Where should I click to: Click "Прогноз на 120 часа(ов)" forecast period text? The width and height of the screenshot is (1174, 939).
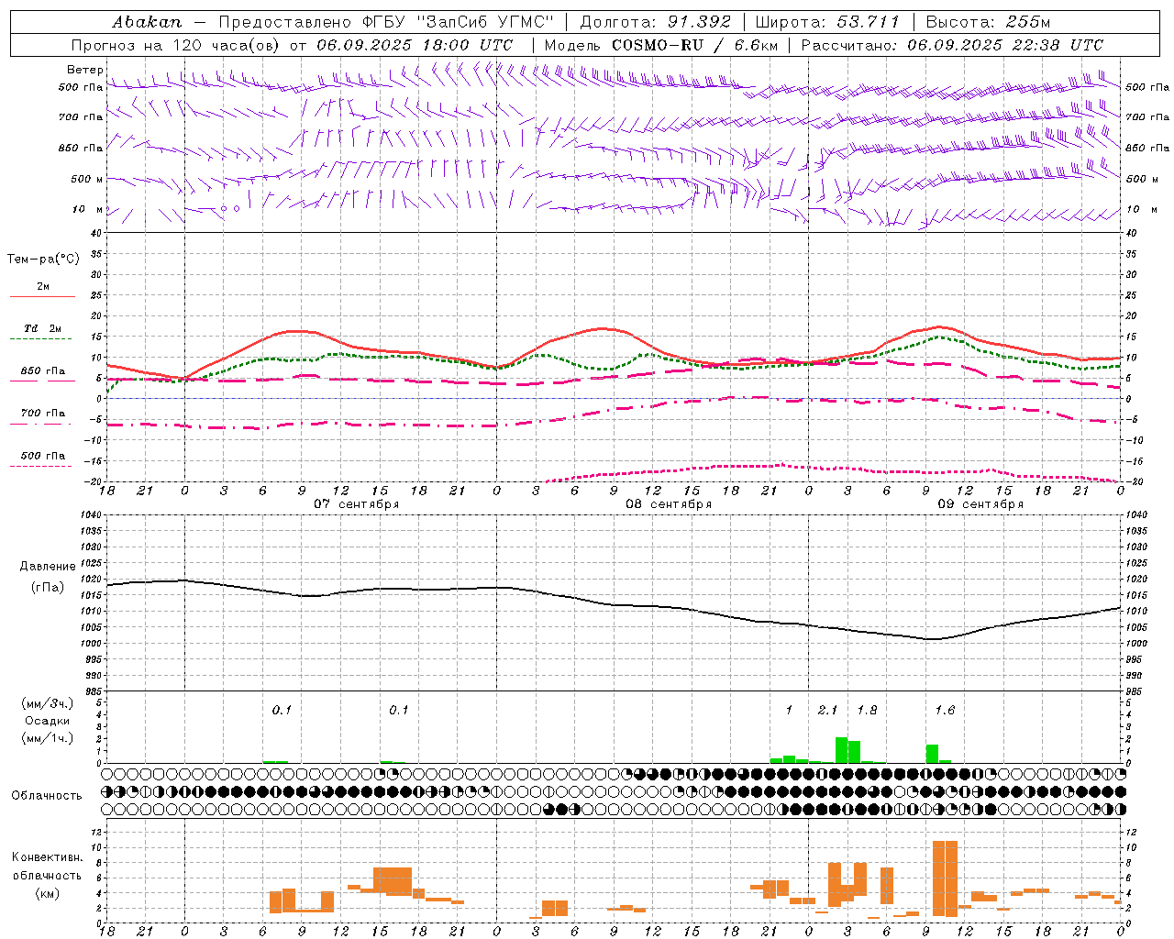tap(174, 45)
